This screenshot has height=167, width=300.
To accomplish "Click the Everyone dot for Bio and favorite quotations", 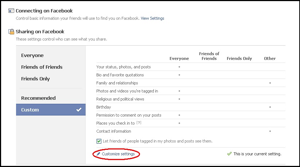I will [x=179, y=75].
